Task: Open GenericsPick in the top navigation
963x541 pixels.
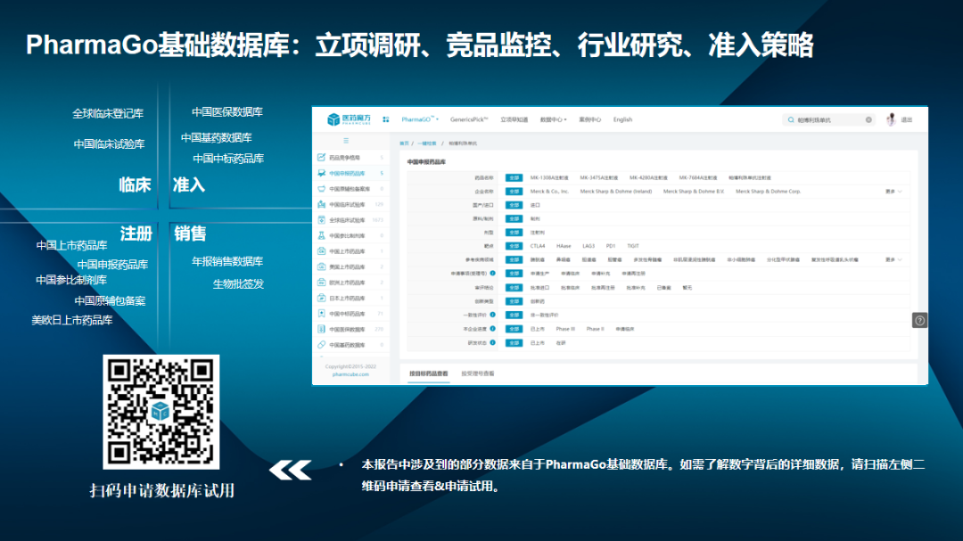Action: click(x=469, y=119)
